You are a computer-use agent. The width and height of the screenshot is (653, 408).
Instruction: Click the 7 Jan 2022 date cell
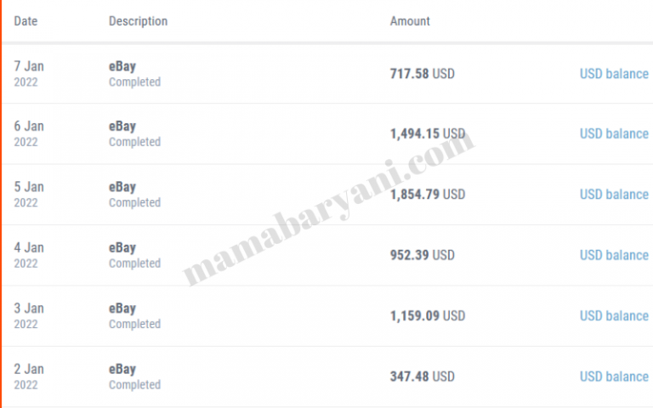(28, 73)
